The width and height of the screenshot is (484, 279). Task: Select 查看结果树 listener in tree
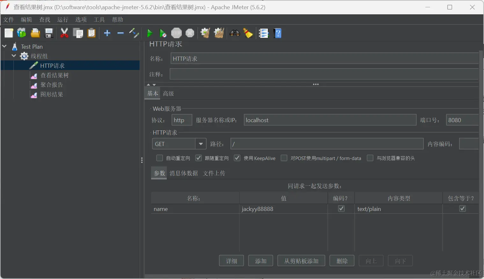tap(49, 75)
